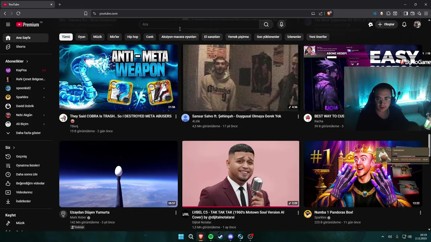Select the Yeni öneriler chip
The height and width of the screenshot is (242, 431).
point(318,37)
